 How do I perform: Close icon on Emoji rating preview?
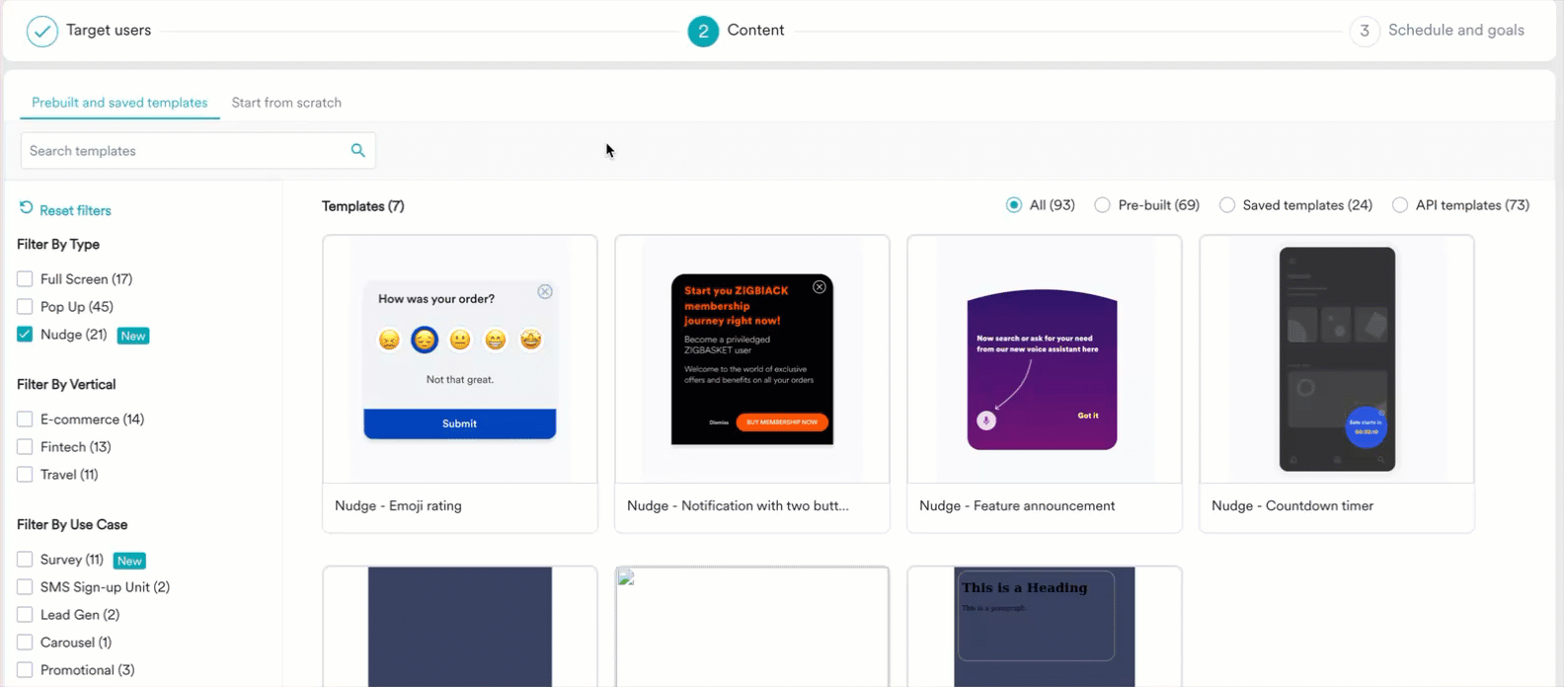pos(545,291)
